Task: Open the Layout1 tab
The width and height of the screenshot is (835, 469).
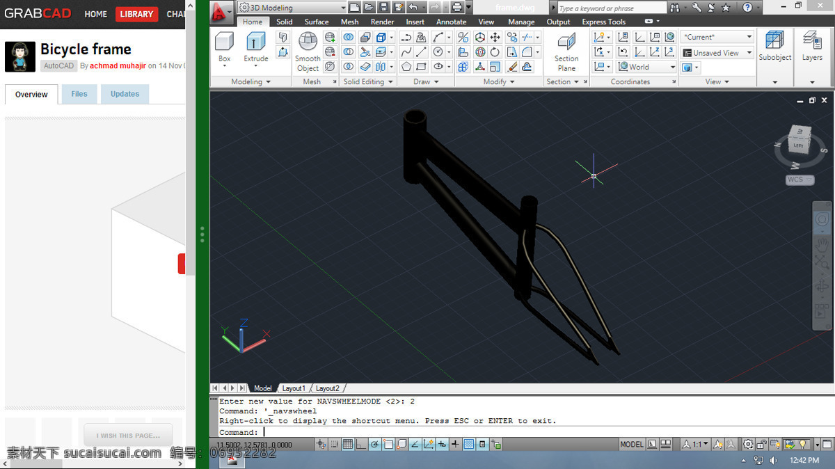Action: point(293,388)
